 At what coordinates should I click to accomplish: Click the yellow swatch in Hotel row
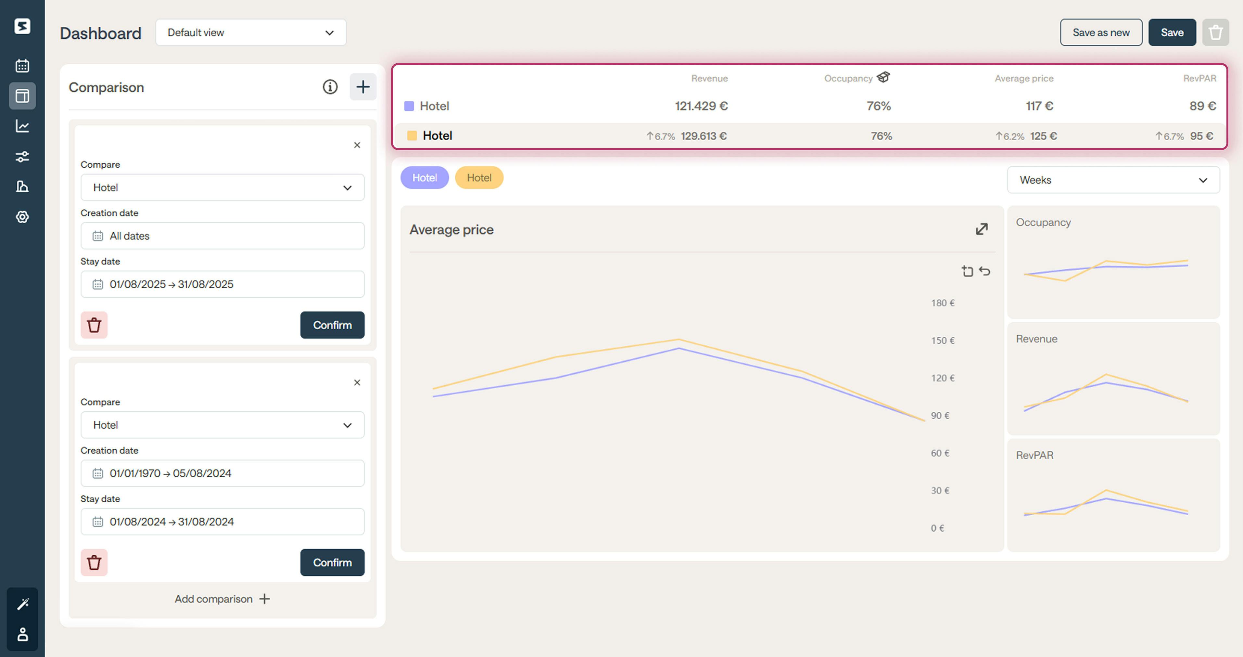coord(412,135)
